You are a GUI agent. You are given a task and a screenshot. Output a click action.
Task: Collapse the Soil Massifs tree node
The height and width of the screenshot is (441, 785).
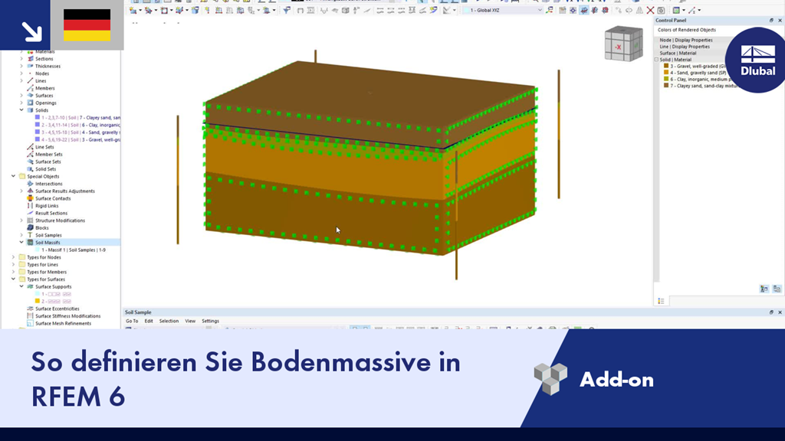coord(21,243)
